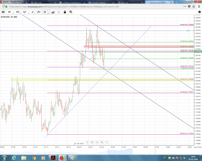
Task: Toggle the chart padlock icon
Action: [65, 12]
